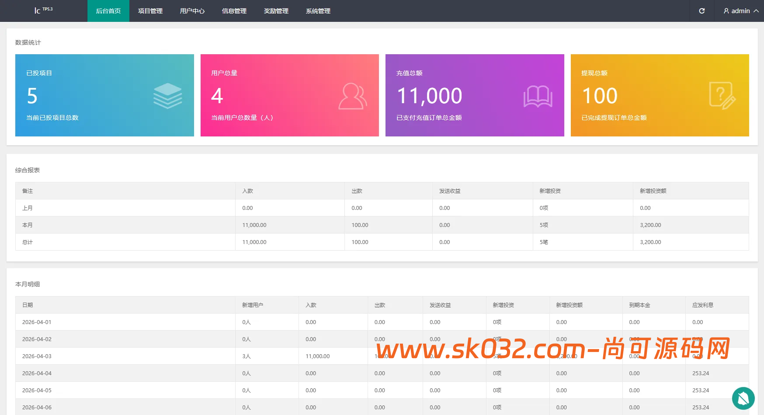Click the admin user avatar icon
The image size is (764, 415).
[x=726, y=11]
